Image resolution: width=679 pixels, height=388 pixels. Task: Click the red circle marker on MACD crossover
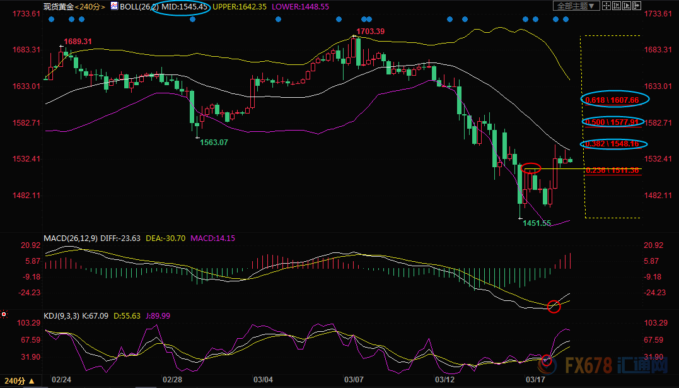click(x=554, y=307)
